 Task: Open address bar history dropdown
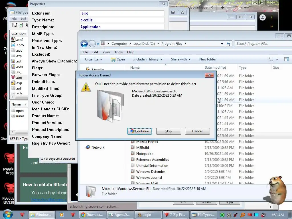222,44
